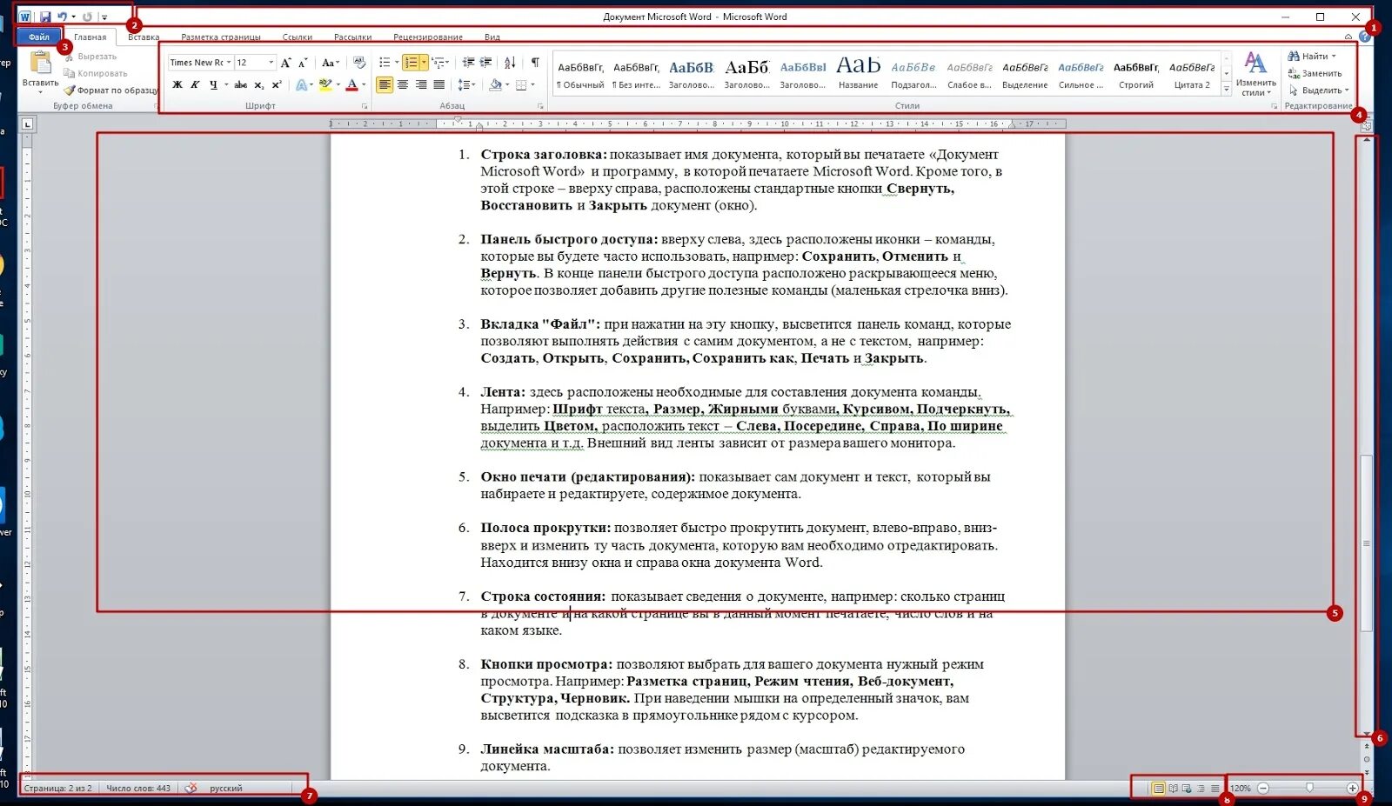Click the Borders icon
Viewport: 1392px width, 806px height.
coord(520,84)
